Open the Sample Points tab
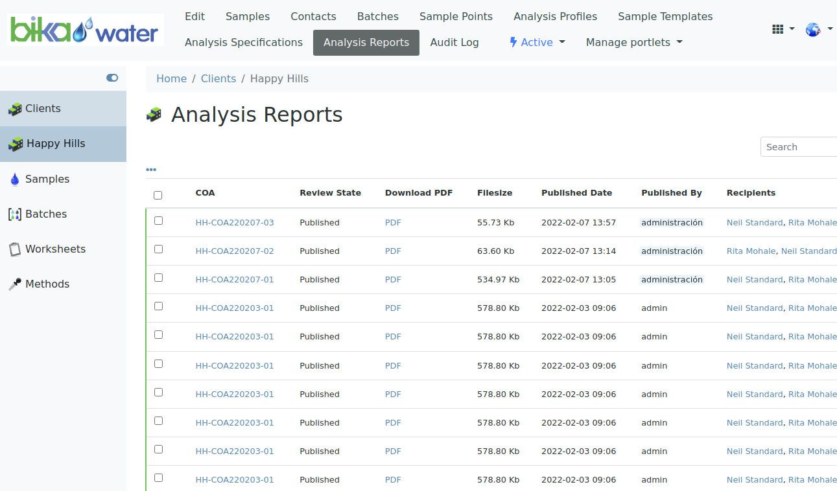837x491 pixels. point(456,16)
